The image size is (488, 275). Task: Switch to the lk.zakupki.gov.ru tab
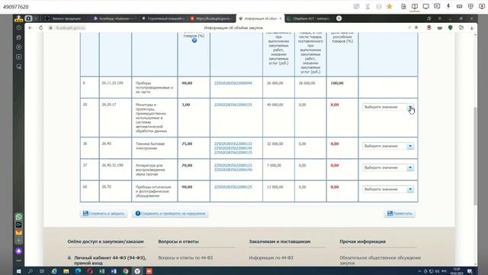coord(212,18)
